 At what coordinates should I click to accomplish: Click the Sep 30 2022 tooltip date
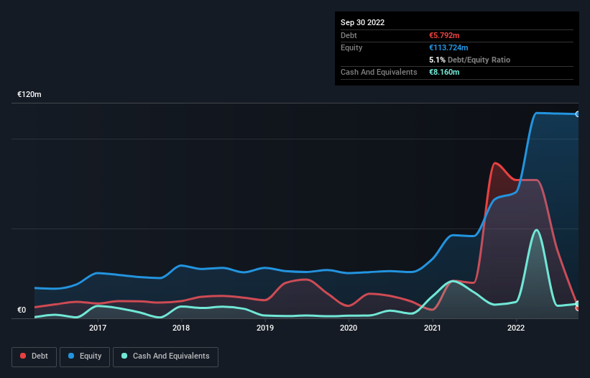[362, 22]
